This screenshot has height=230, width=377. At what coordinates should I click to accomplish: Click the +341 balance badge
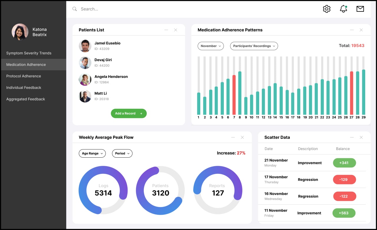(344, 163)
